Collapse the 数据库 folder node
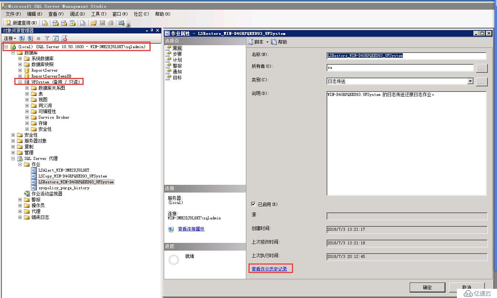This screenshot has height=298, width=497. click(x=13, y=53)
